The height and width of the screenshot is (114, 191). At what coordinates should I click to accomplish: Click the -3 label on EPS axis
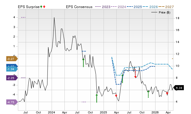click(14, 85)
